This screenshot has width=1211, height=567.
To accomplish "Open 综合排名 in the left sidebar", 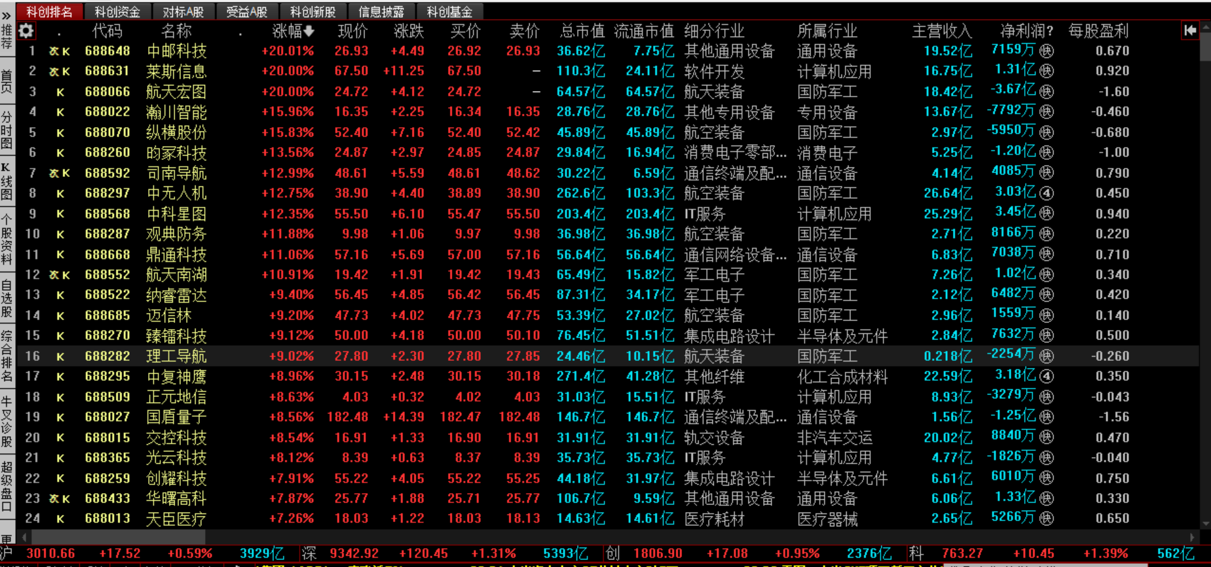I will point(6,356).
